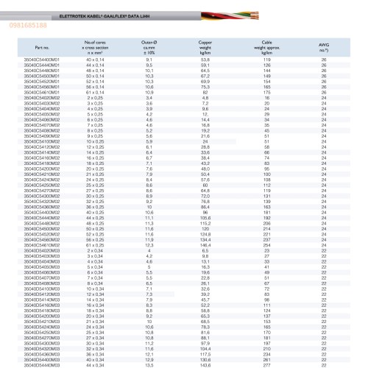
Task: Click the 'ELETTROTEK KABEL GAALFLEX DATA LiHH' cable label
Action: point(105,16)
